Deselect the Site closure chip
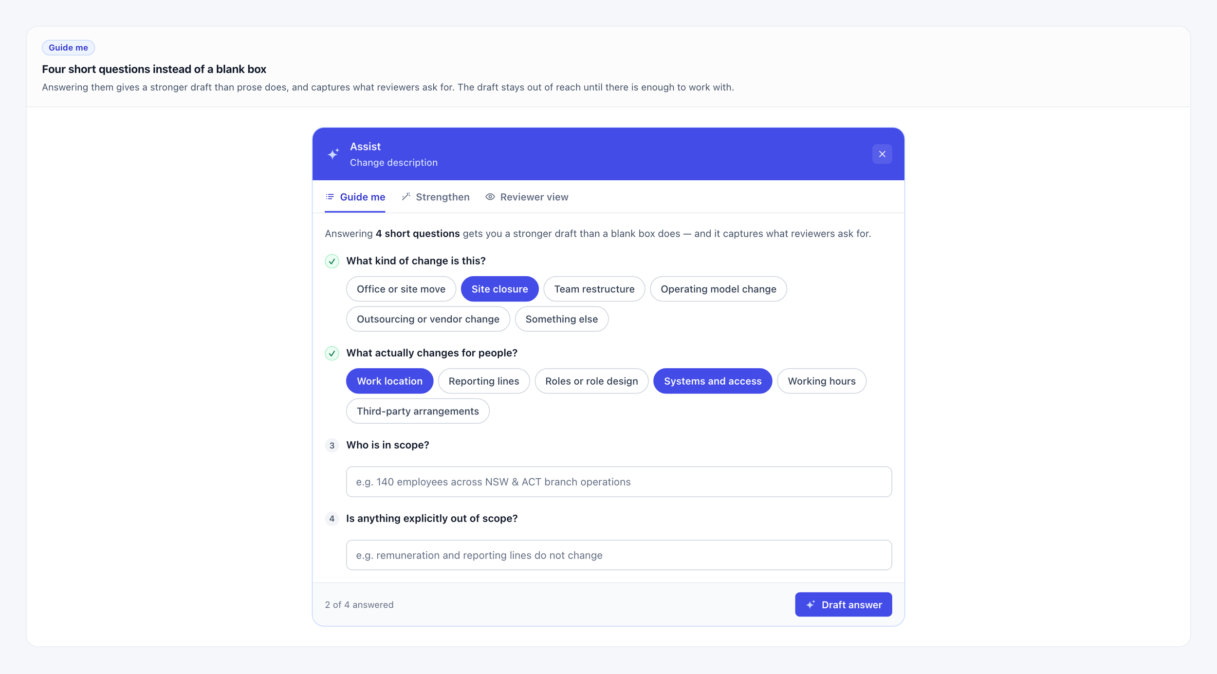 pos(499,289)
